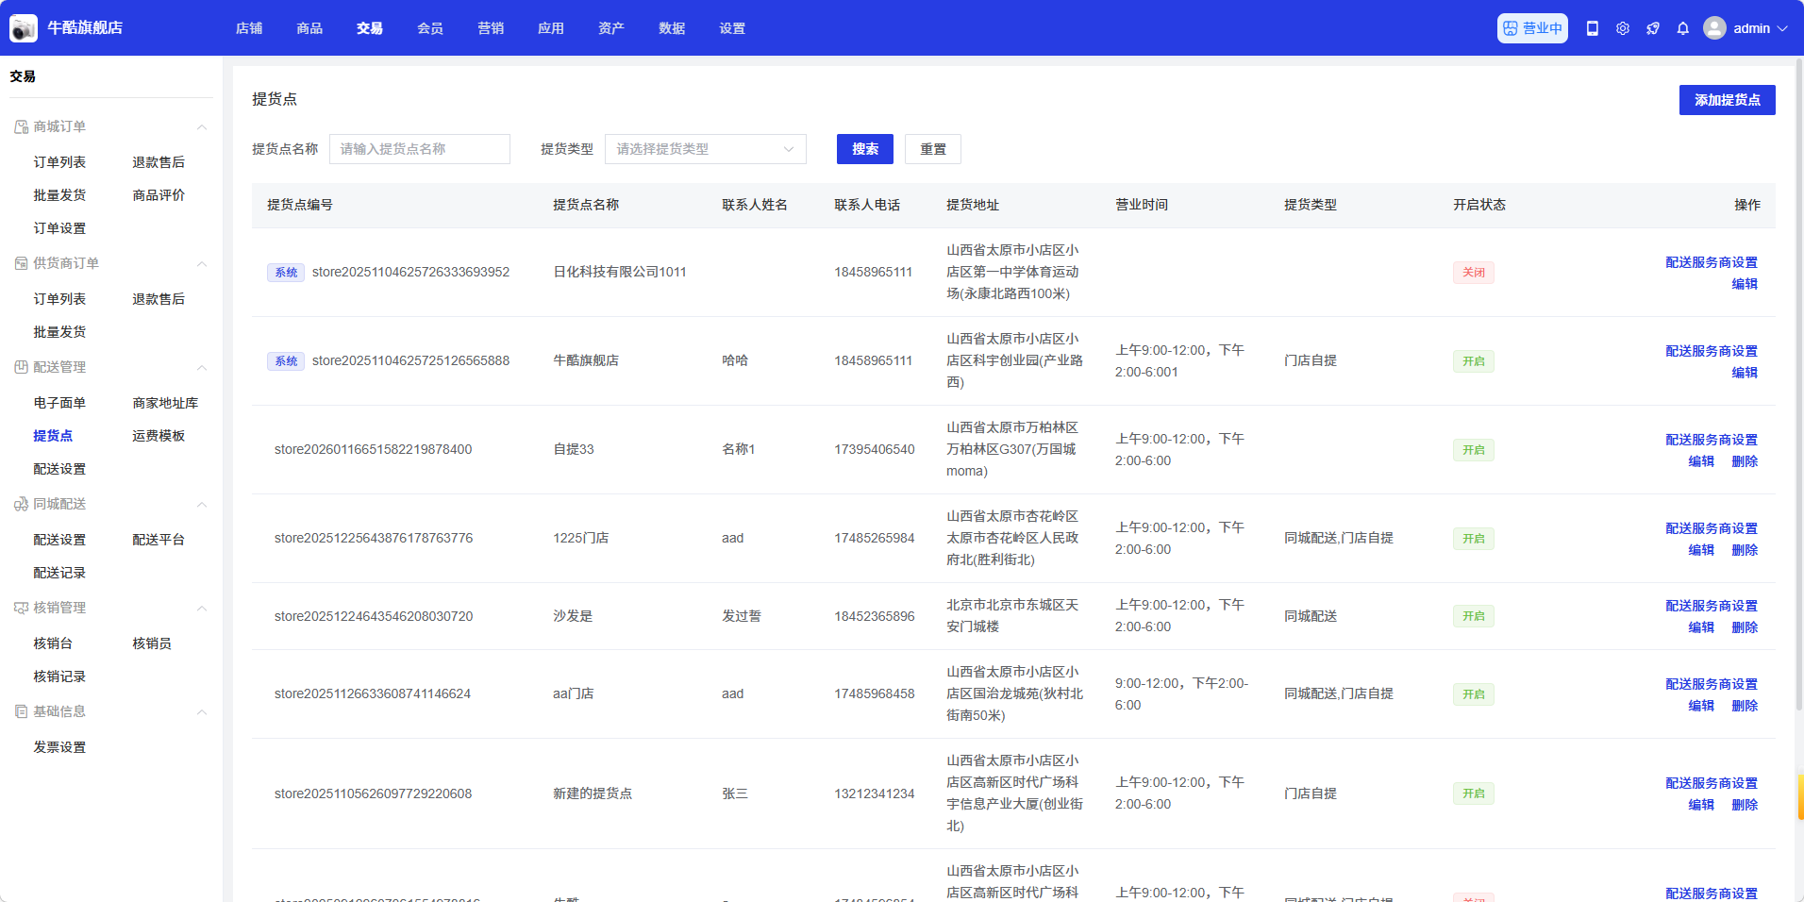Open the gear settings icon in header
The image size is (1804, 902).
tap(1623, 28)
